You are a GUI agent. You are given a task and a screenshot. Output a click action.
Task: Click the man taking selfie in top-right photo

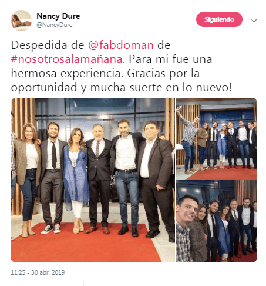coord(188,141)
